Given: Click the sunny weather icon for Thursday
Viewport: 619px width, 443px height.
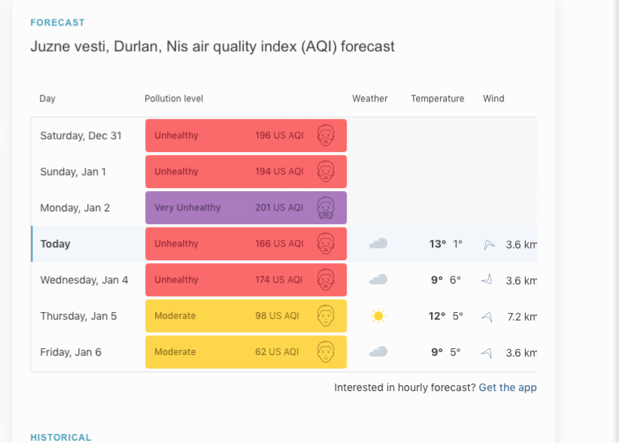Looking at the screenshot, I should [x=378, y=316].
